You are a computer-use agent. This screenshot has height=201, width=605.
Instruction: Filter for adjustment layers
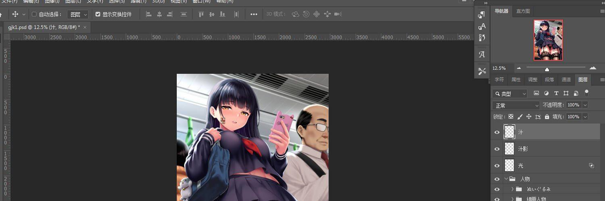[x=546, y=93]
